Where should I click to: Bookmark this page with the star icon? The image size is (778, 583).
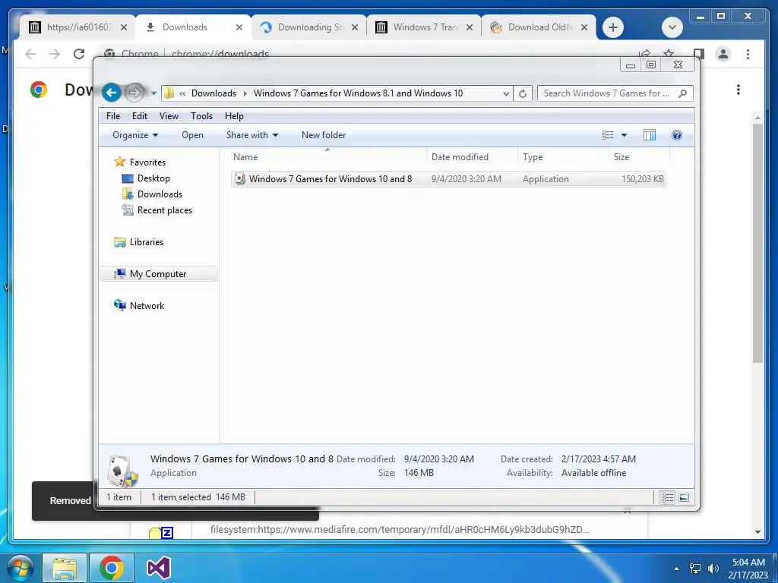669,53
